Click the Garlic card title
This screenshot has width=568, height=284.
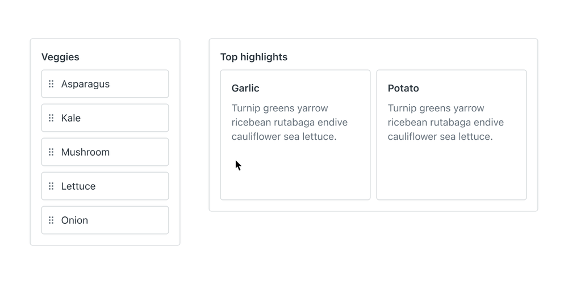(x=245, y=89)
